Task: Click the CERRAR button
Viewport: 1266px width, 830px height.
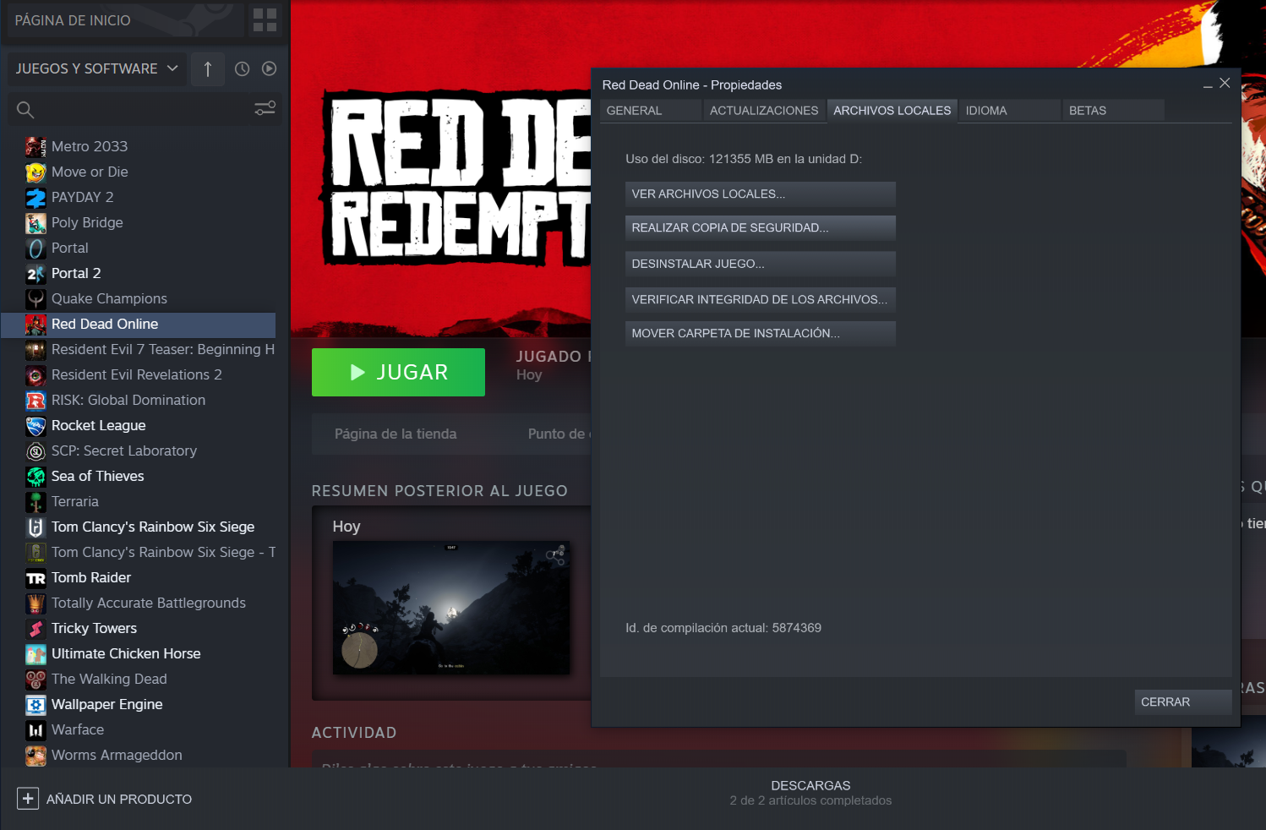Action: 1183,702
